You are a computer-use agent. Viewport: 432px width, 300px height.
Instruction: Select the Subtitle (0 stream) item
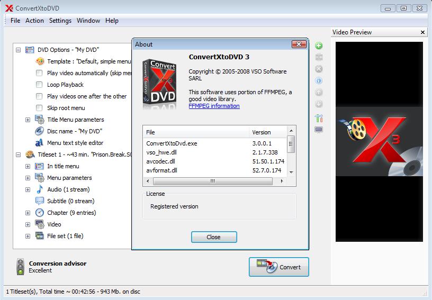(x=71, y=201)
